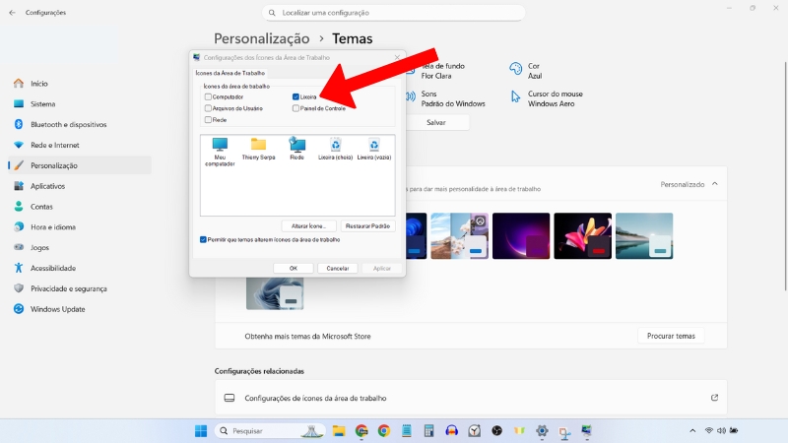
Task: Click the Localizar uma configuração search box
Action: 394,13
